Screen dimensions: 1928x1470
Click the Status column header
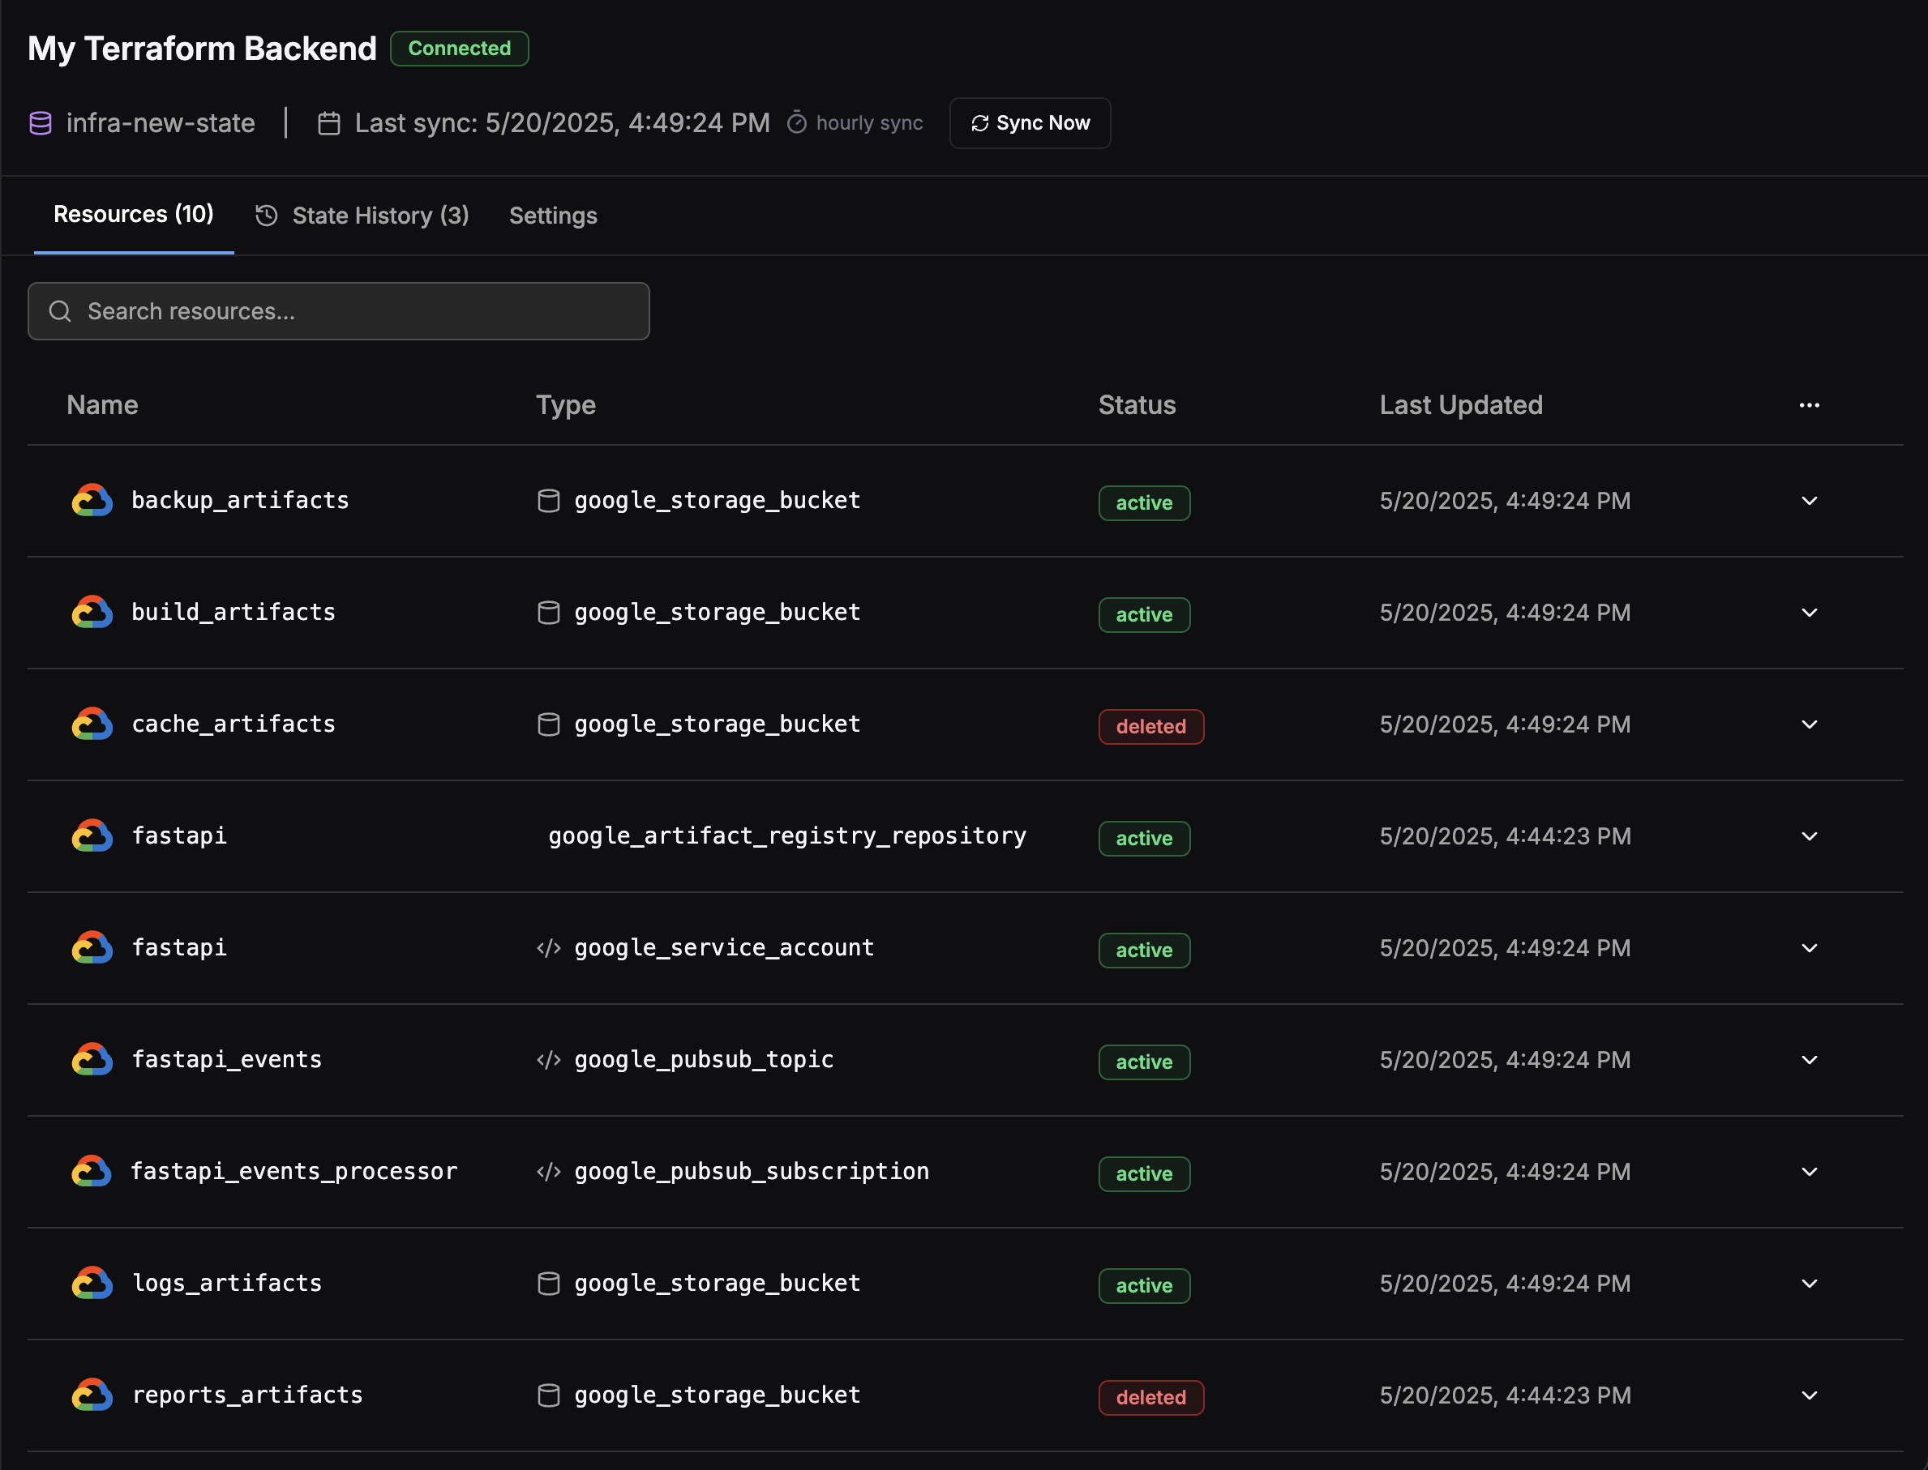tap(1137, 405)
